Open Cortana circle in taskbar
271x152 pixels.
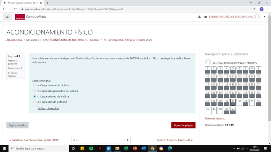[x=73, y=148]
